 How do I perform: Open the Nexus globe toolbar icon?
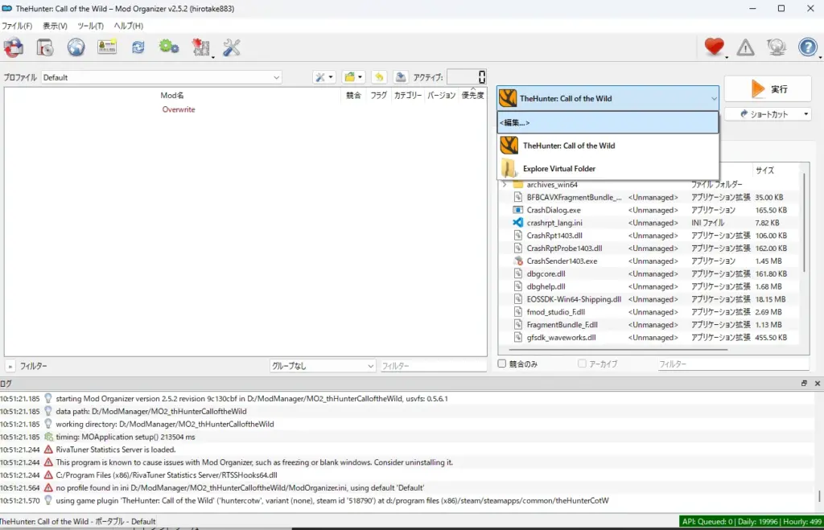[x=76, y=47]
